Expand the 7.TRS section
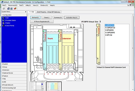This screenshot has height=91, width=135. (14, 79)
